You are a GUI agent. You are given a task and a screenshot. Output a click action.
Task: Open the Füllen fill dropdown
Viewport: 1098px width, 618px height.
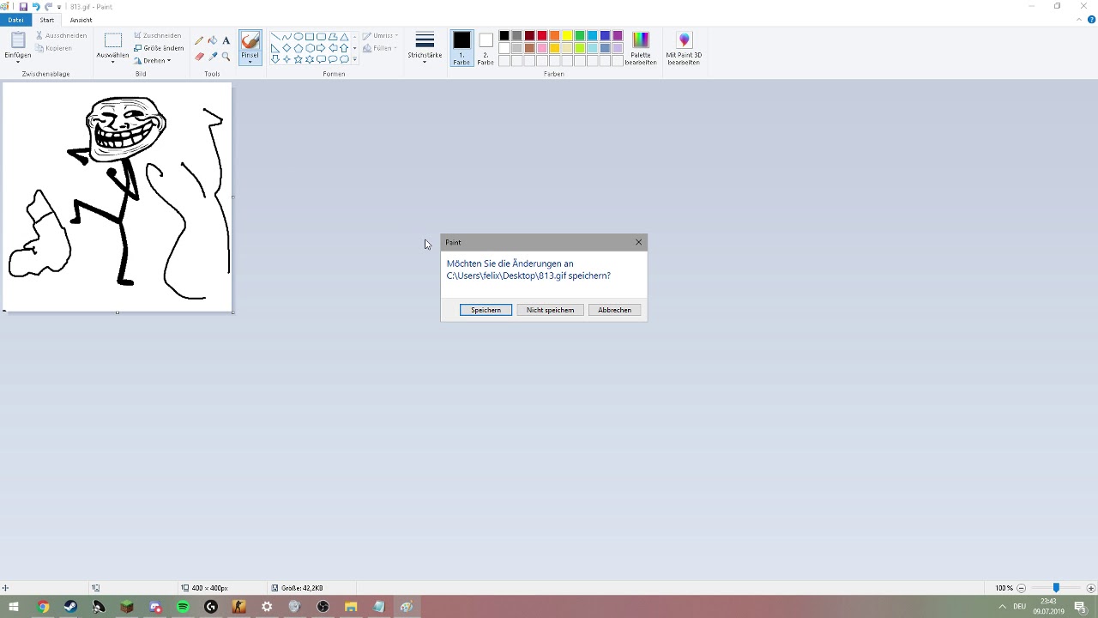coord(380,48)
